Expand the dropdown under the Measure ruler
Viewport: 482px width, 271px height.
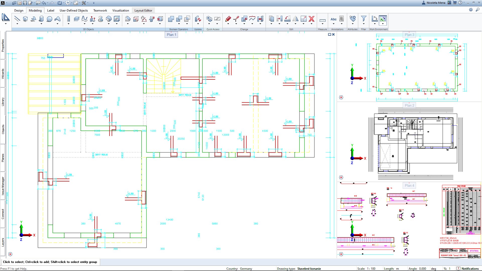[x=322, y=24]
